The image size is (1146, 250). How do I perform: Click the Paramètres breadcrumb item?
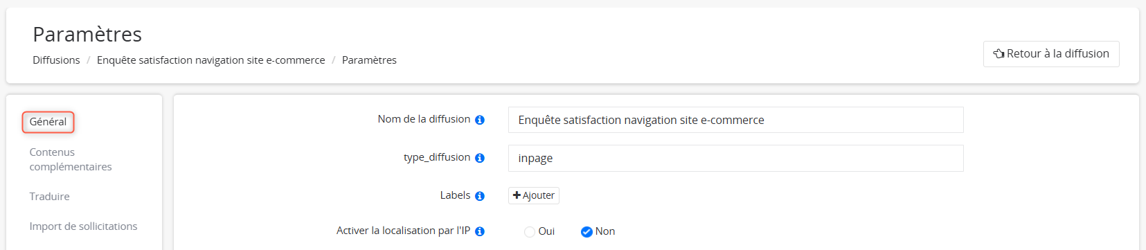click(x=369, y=60)
